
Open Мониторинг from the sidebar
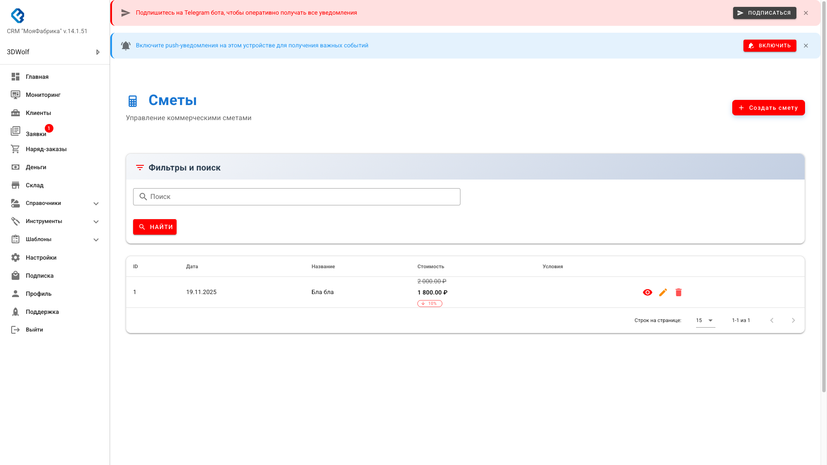tap(43, 95)
